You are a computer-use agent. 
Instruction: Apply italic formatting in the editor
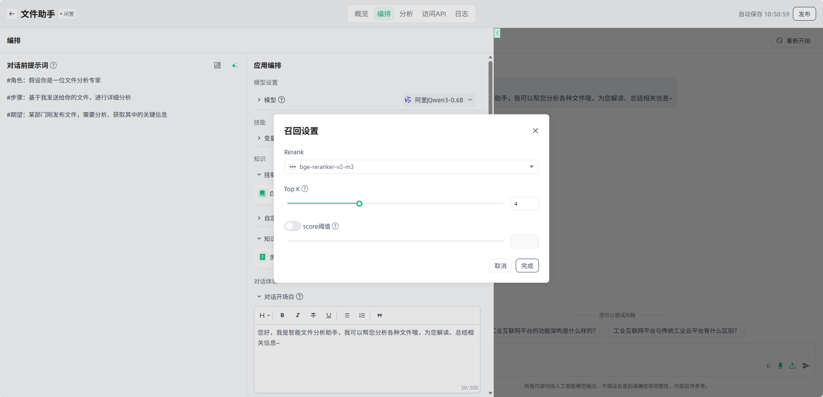tap(298, 315)
